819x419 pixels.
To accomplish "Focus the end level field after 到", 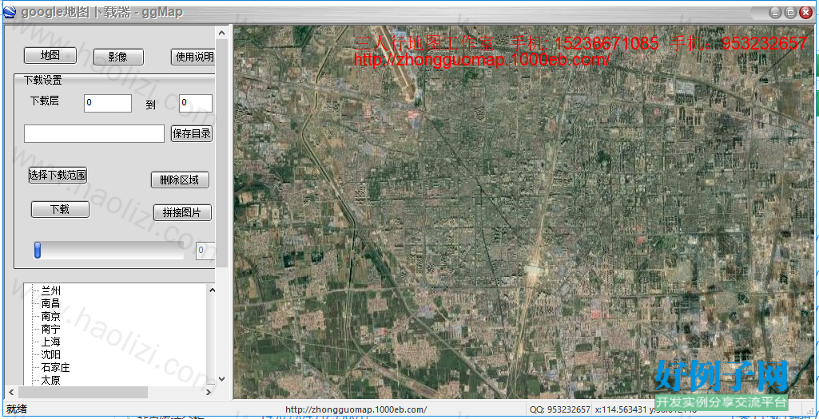I will click(195, 103).
